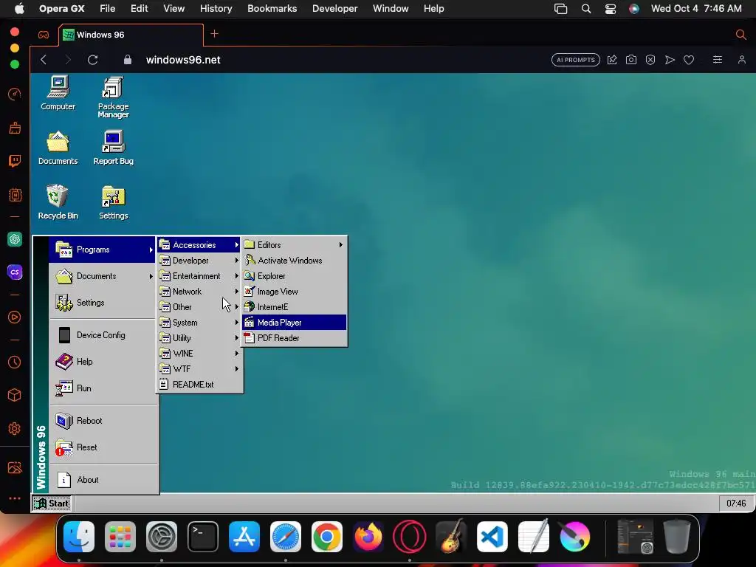
Task: Open Settings in the Start menu
Action: coord(102,303)
